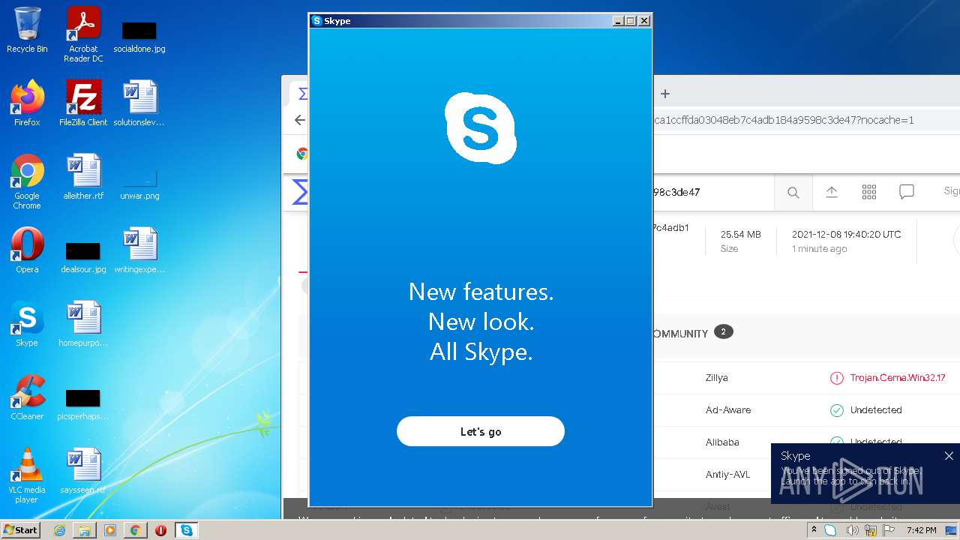The width and height of the screenshot is (960, 540).
Task: Open Internet Explorer from taskbar
Action: (59, 530)
